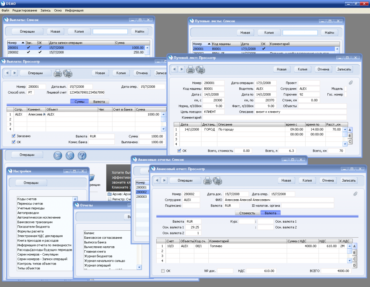This screenshot has width=370, height=287.
Task: Click printer icon in Путевой лист: Просмотр
Action: (x=191, y=70)
